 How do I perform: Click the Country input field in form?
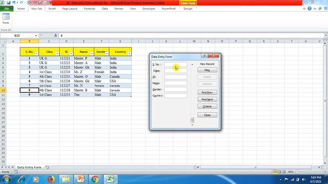coord(176,96)
